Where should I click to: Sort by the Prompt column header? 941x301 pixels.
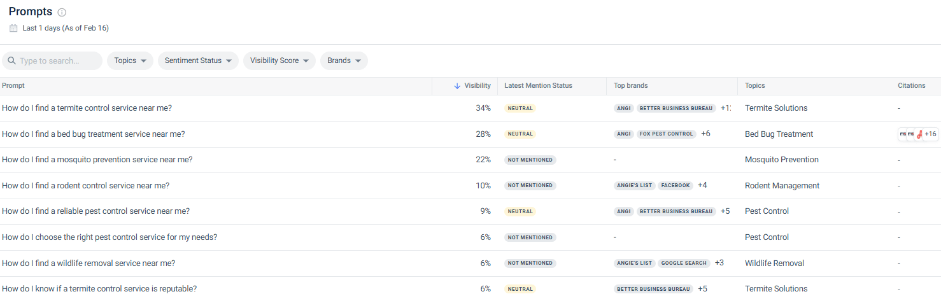(13, 86)
